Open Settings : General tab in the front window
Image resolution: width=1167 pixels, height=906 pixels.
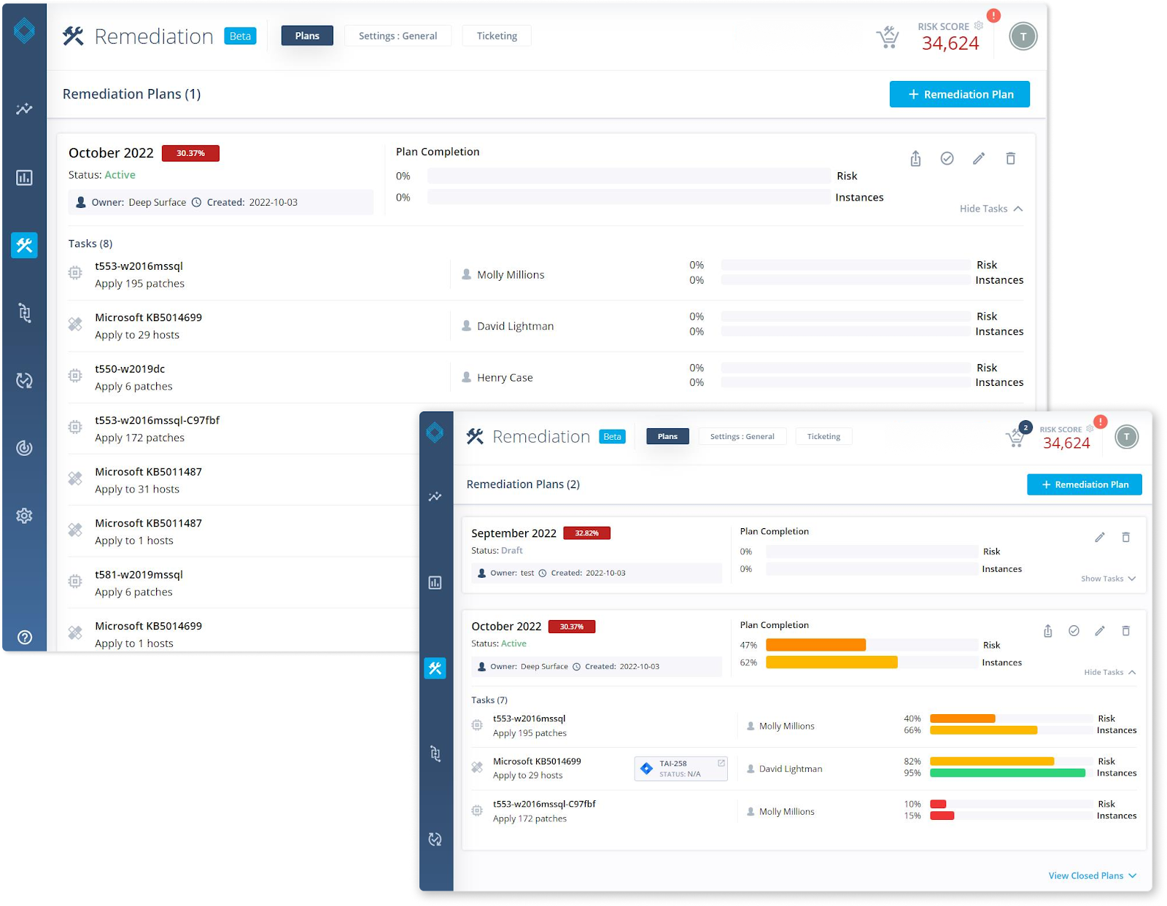(x=742, y=436)
